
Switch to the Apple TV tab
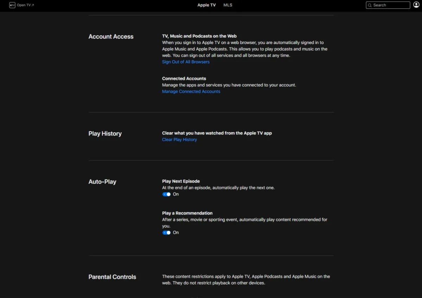(206, 5)
